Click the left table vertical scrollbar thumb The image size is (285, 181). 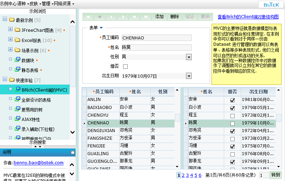tap(178, 118)
